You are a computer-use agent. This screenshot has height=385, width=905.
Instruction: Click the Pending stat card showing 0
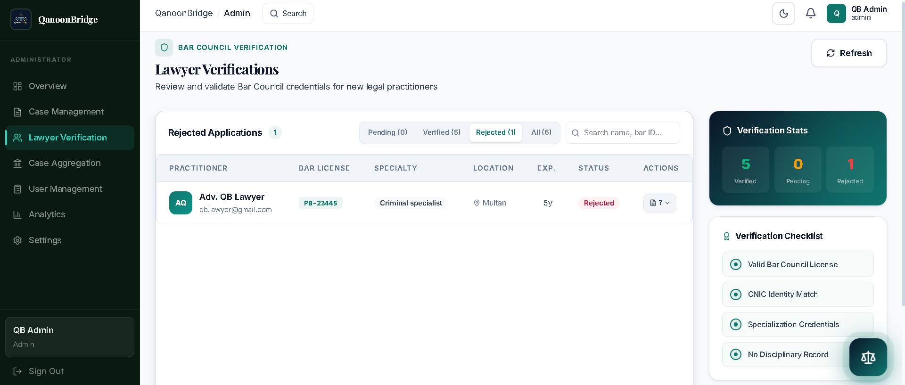coord(798,170)
